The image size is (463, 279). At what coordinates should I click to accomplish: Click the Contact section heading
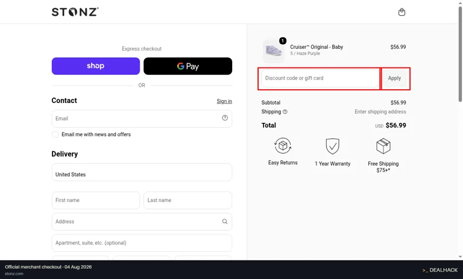(64, 101)
